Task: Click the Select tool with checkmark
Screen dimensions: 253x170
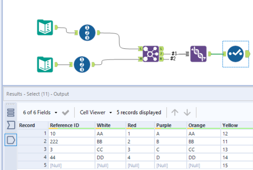Action: click(x=235, y=54)
